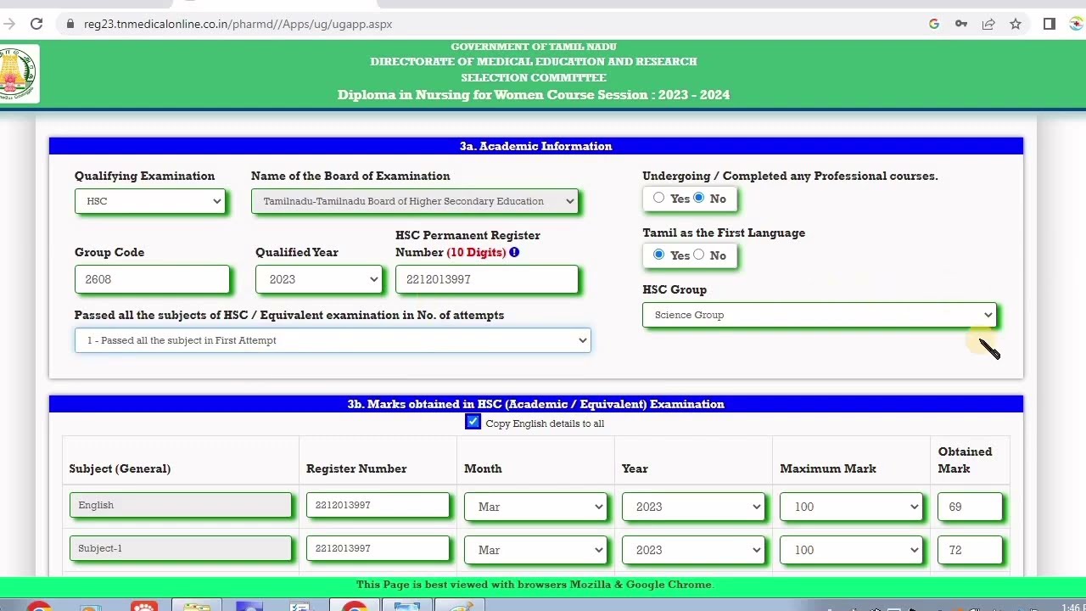The height and width of the screenshot is (611, 1086).
Task: Click '3b. Marks obtained in HSC' header
Action: 535,404
